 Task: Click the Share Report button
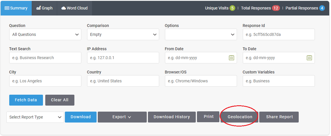coord(279,117)
